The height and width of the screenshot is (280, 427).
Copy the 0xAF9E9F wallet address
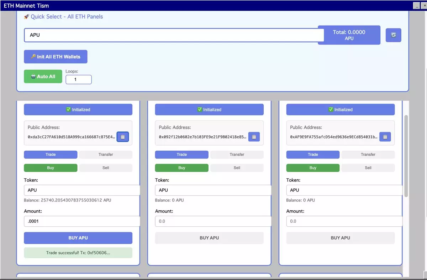[385, 137]
